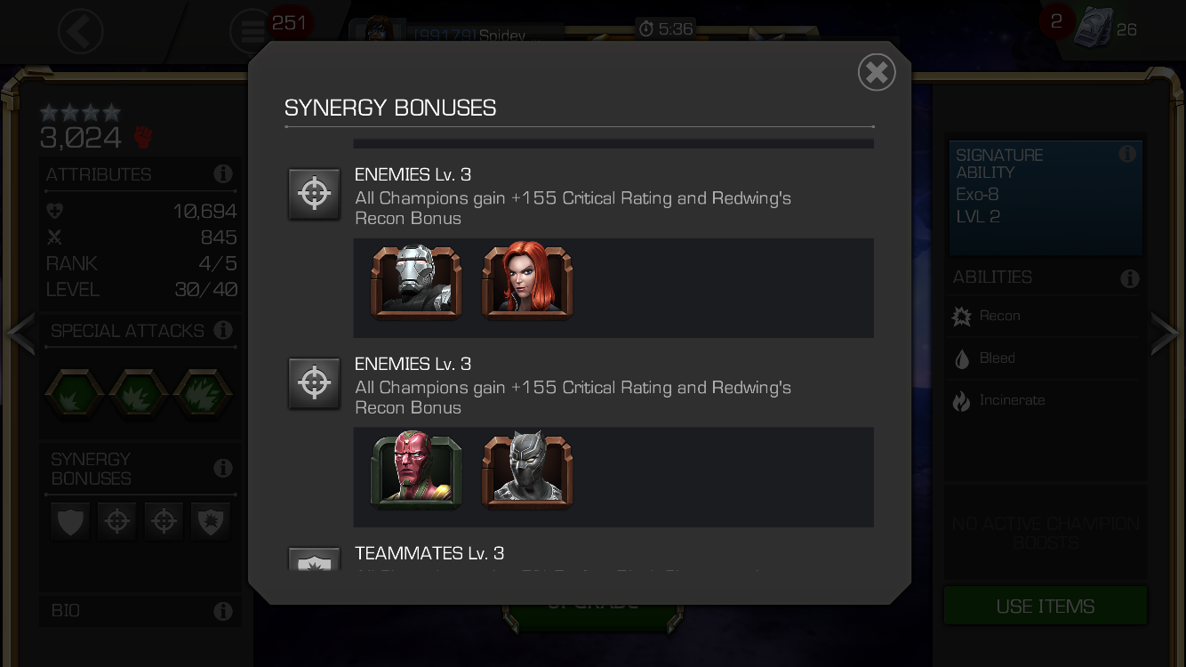Close the Synergy Bonuses popup

point(877,72)
